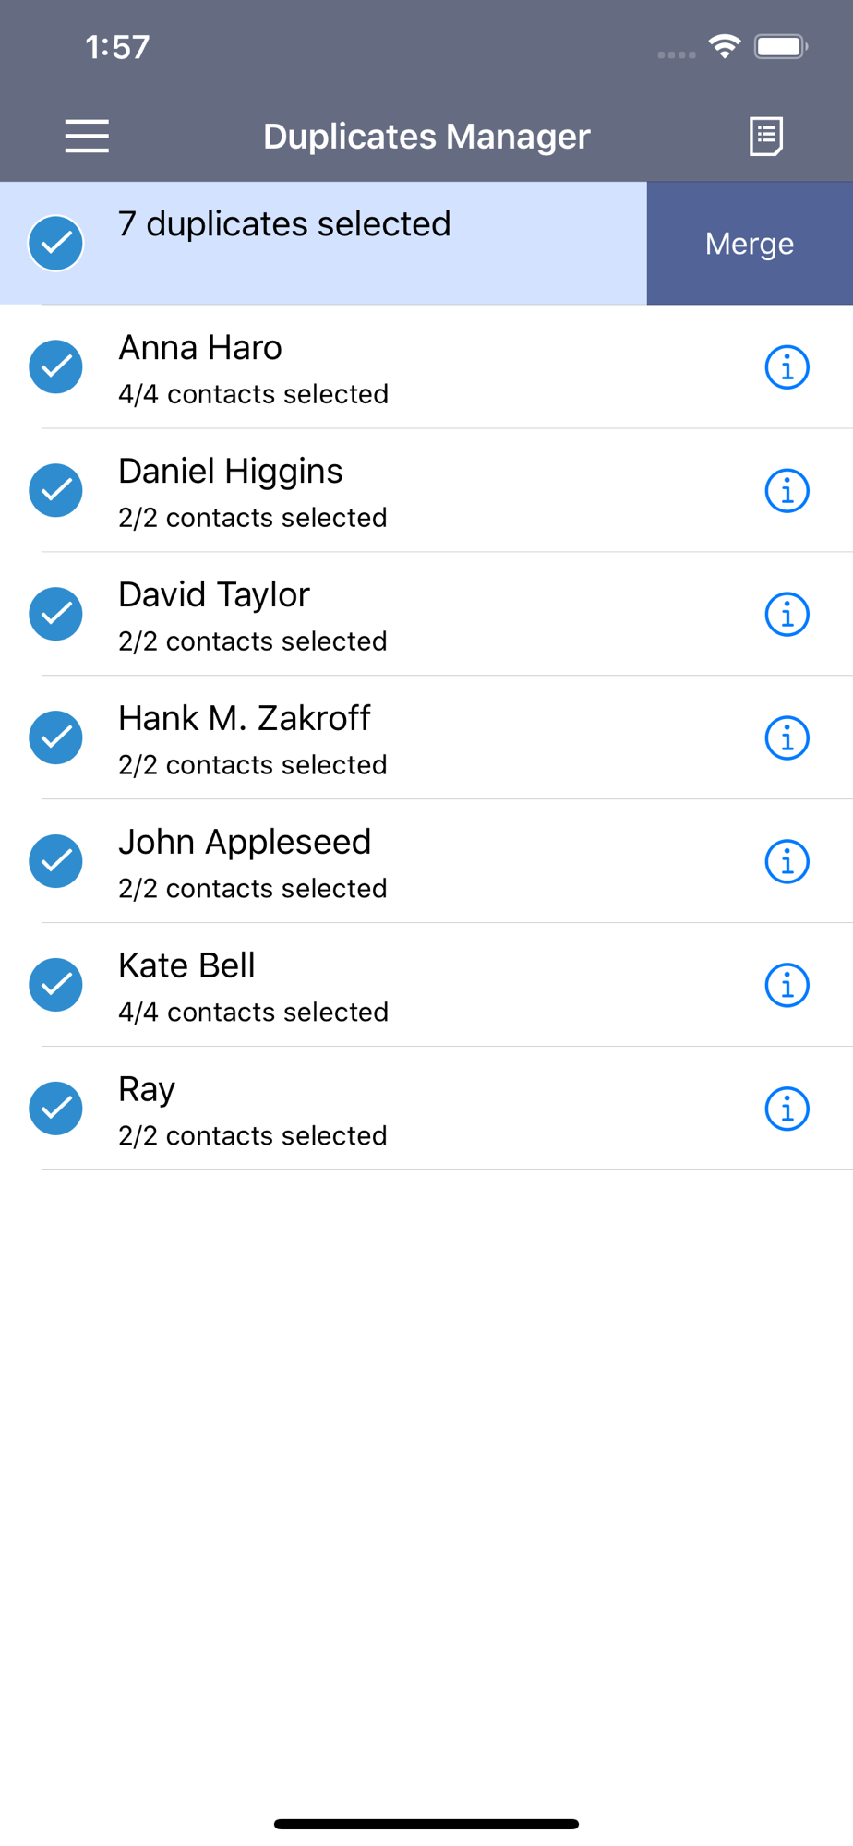Uncheck John Appleseed duplicate
The image size is (853, 1846).
tap(56, 862)
